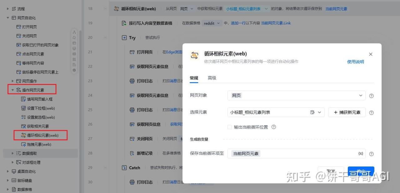Click the 捕获新元素 button
Screen dimensions: 400x193
(347, 112)
